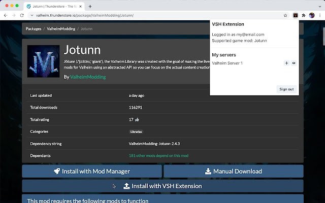Select the dependency string ValheimModding-Jotunn-2.4.3

coord(154,144)
